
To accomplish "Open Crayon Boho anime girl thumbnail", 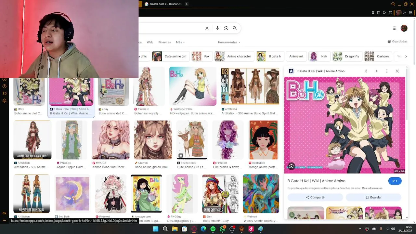I will click(x=153, y=140).
